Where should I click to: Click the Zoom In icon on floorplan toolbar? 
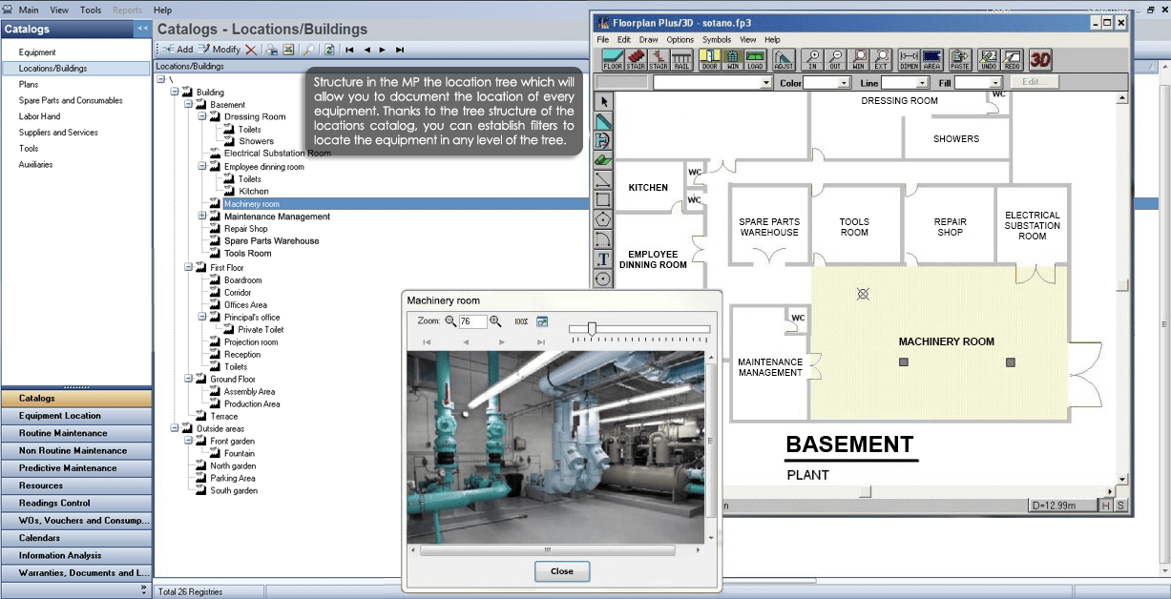tap(814, 57)
